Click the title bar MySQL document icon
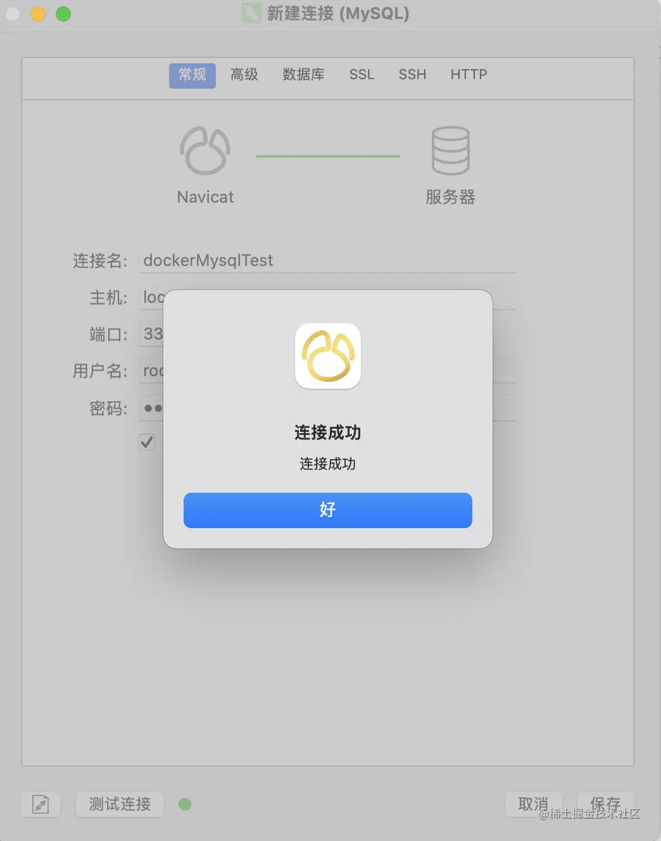The height and width of the screenshot is (841, 661). pyautogui.click(x=251, y=13)
